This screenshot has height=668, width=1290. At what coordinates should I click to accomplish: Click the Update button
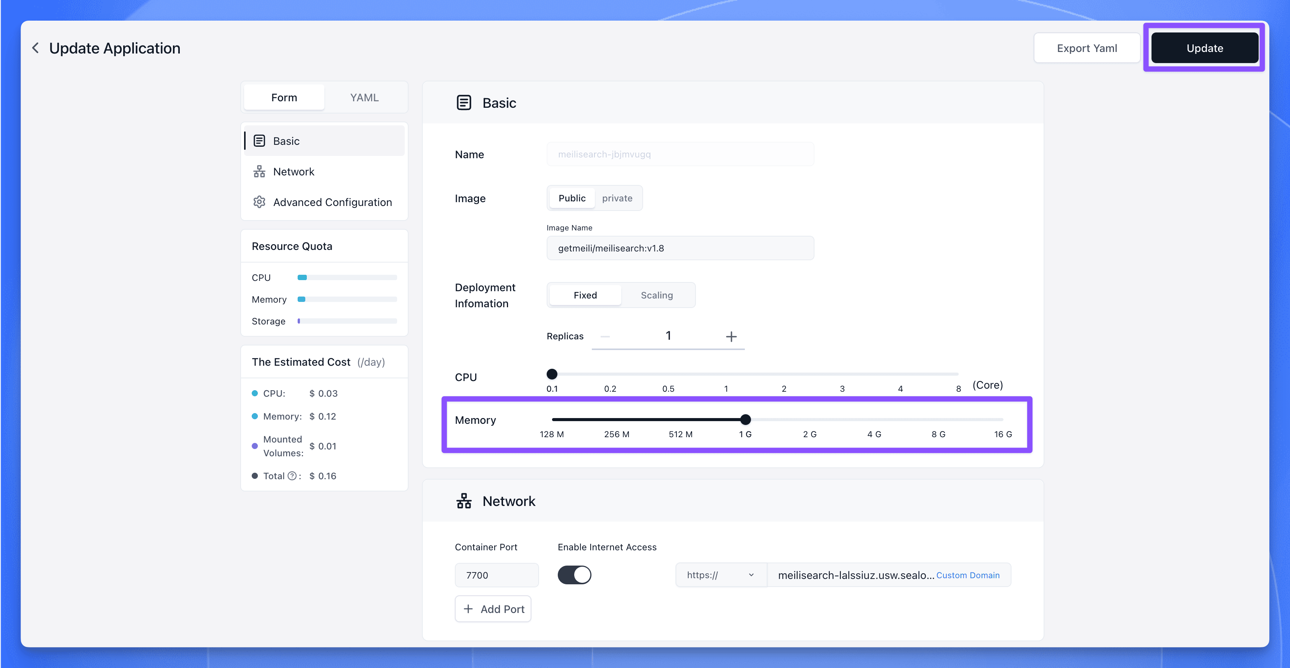tap(1204, 47)
